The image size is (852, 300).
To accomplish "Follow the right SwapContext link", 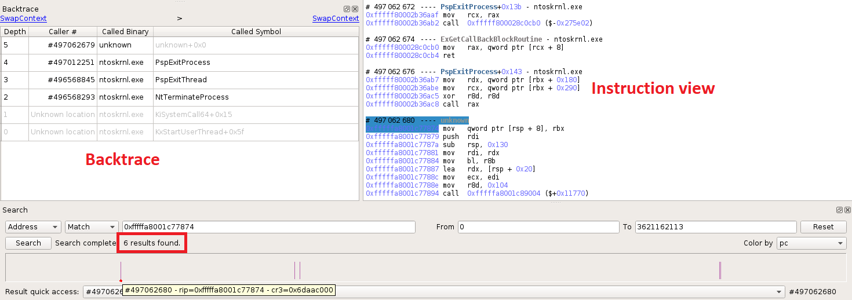I will 335,19.
